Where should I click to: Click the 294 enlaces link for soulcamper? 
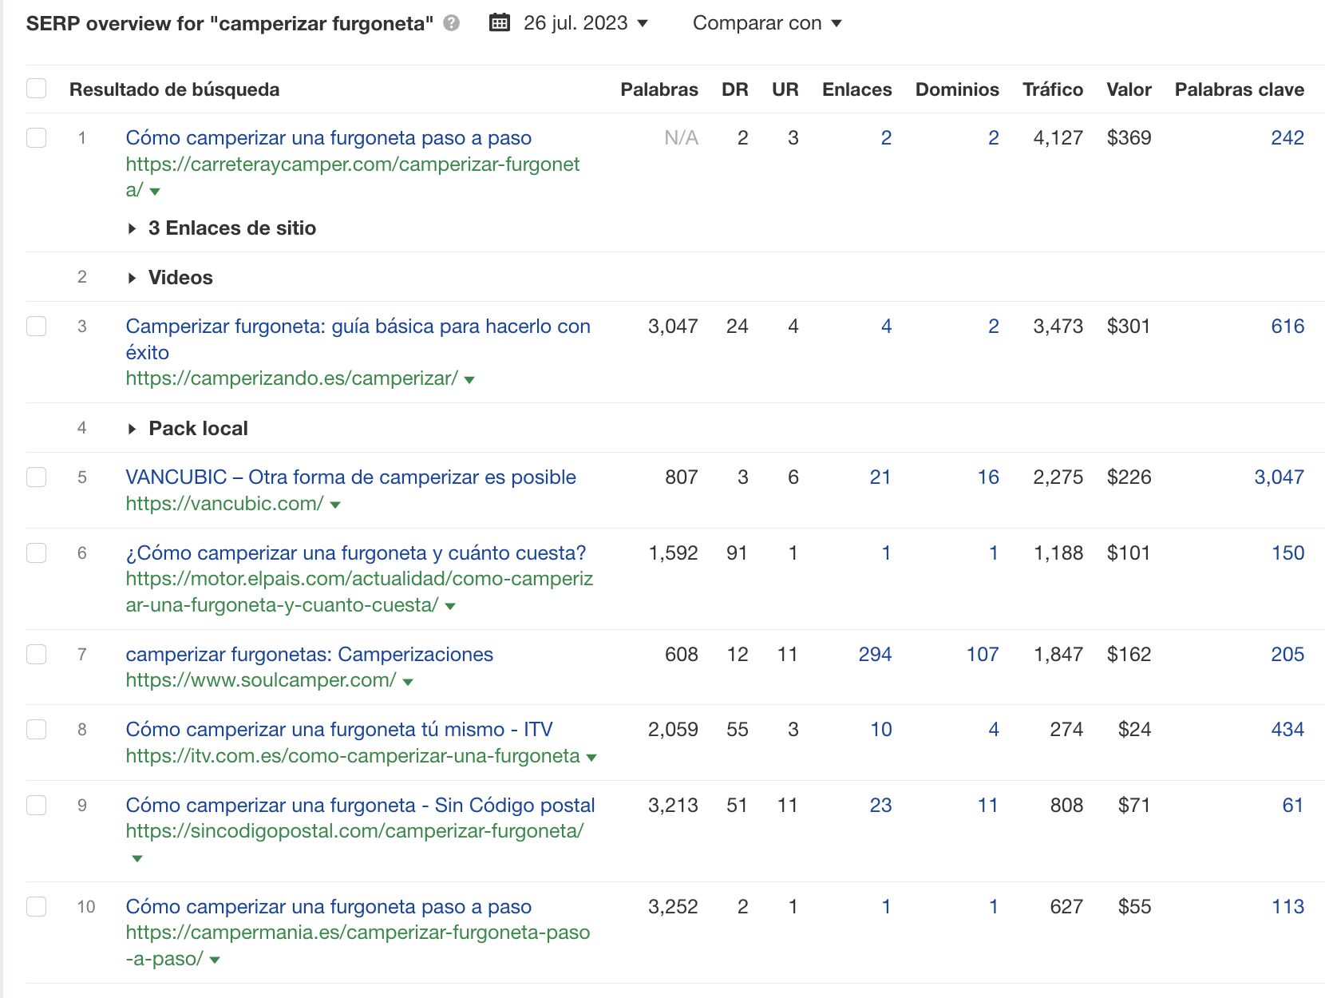point(876,654)
